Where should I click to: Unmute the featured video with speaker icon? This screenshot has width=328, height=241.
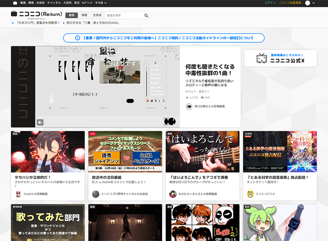click(x=40, y=122)
